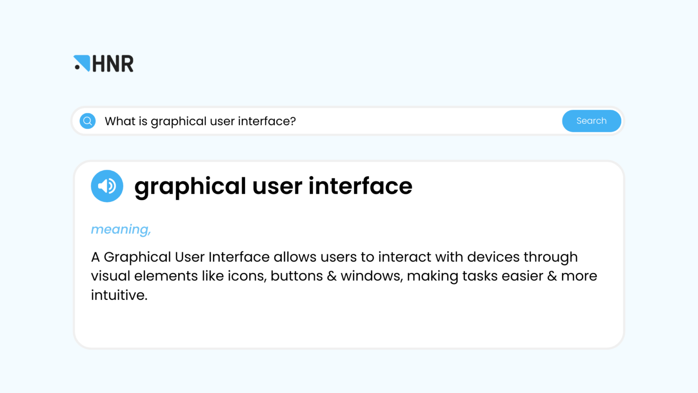Select the HNR brand mark at top left

(x=104, y=63)
